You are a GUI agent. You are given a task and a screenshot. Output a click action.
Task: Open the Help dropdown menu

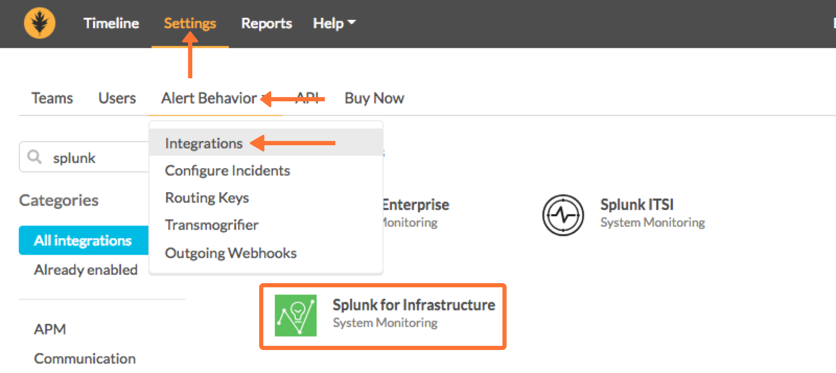(x=334, y=24)
